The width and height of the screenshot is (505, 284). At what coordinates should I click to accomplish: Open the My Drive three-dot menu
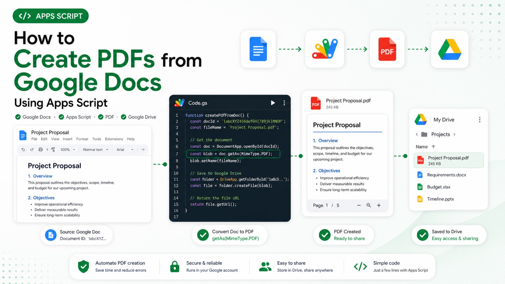480,120
